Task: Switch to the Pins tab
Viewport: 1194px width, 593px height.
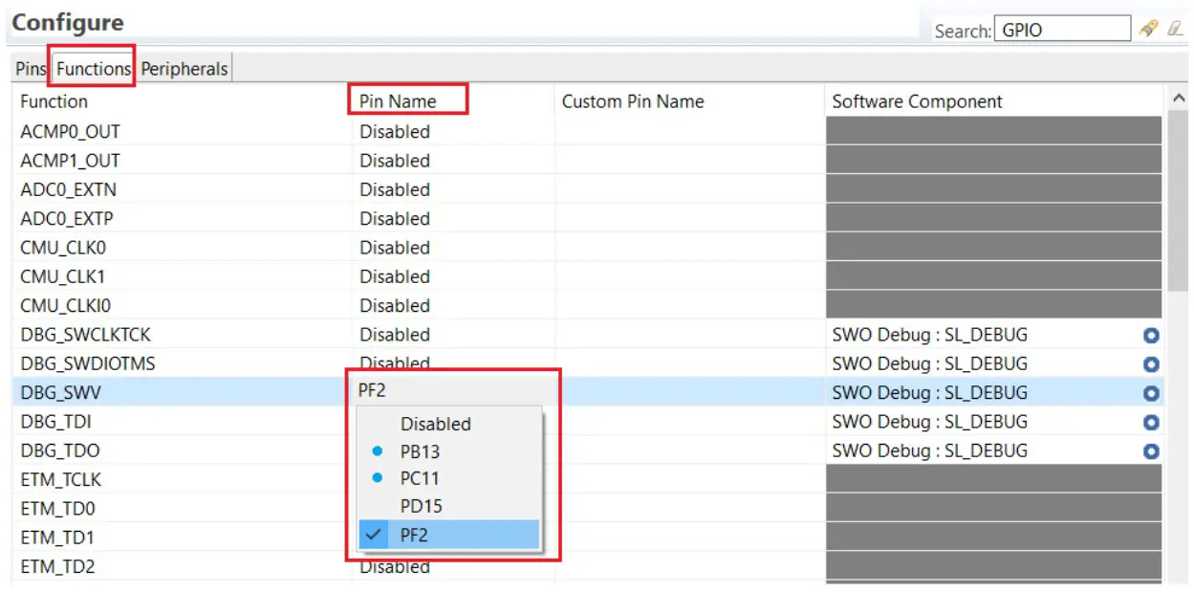Action: pyautogui.click(x=31, y=68)
